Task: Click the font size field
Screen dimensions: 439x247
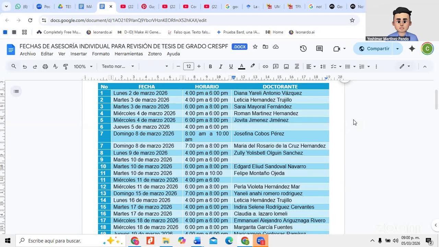Action: click(x=188, y=67)
